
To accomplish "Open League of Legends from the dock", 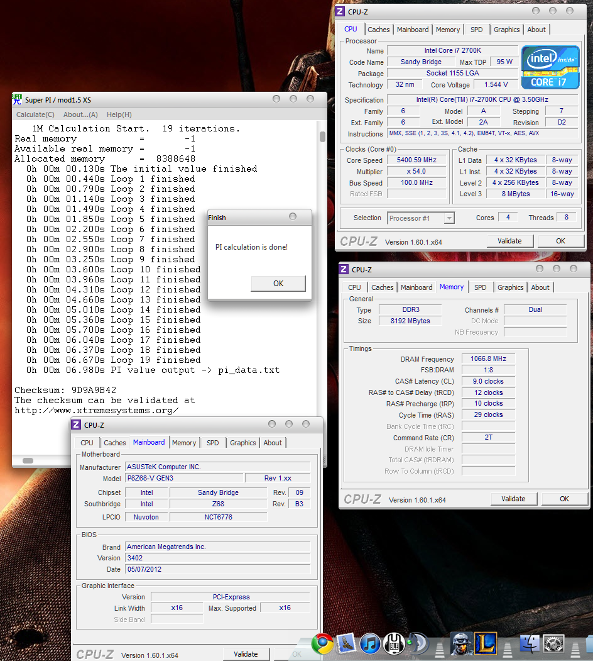I will click(486, 643).
